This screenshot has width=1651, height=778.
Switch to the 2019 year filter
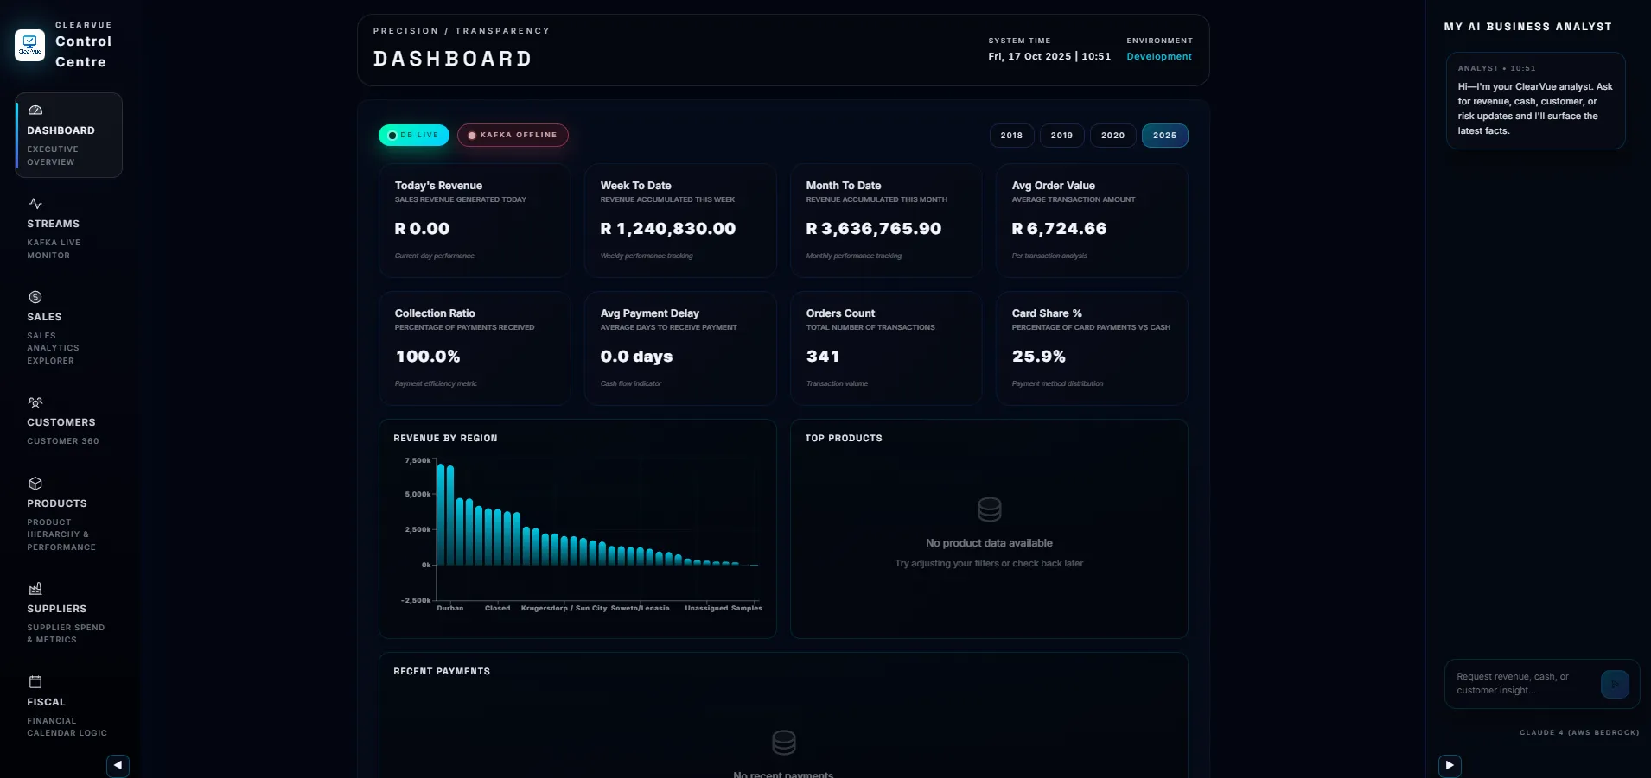[x=1061, y=136]
